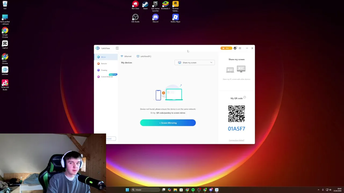This screenshot has width=344, height=193.
Task: Open the LetsView hamburger settings menu
Action: [x=240, y=48]
